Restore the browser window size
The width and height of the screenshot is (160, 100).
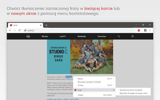[143, 25]
